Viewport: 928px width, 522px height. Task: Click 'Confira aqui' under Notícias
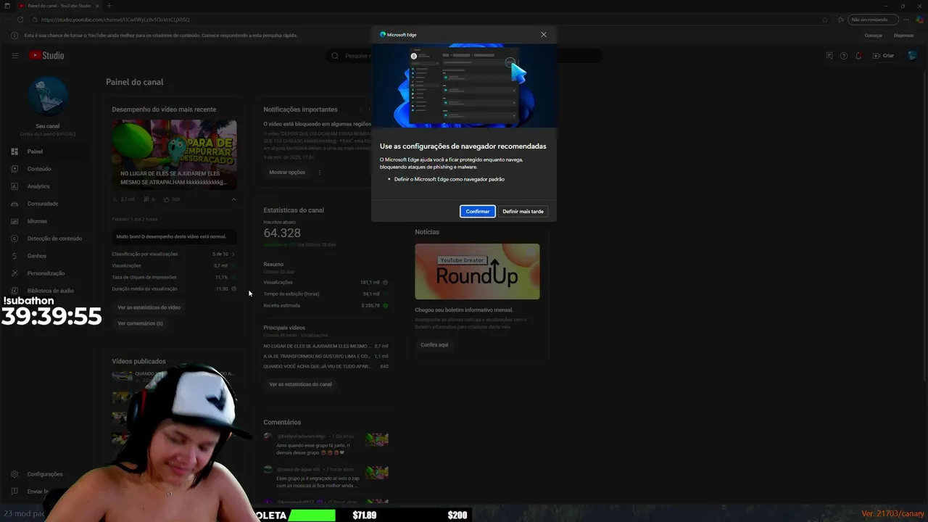click(x=434, y=345)
